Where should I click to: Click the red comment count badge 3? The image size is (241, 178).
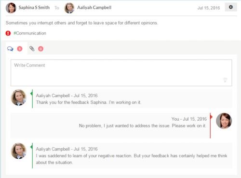point(20,49)
